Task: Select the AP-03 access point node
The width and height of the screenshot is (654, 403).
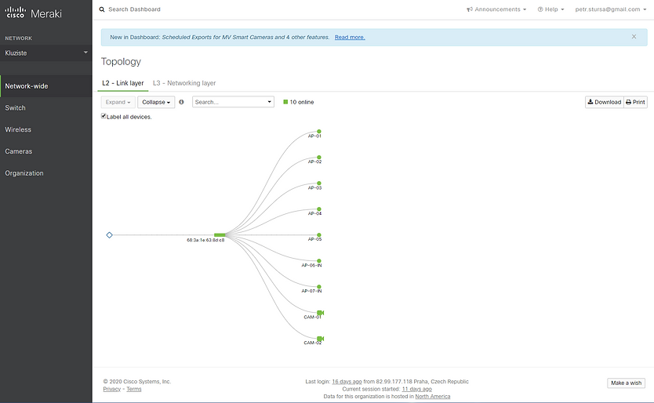Action: coord(319,183)
